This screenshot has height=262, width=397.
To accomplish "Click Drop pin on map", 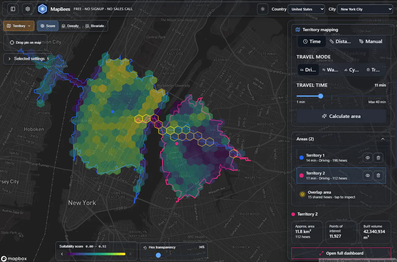I will coord(25,42).
